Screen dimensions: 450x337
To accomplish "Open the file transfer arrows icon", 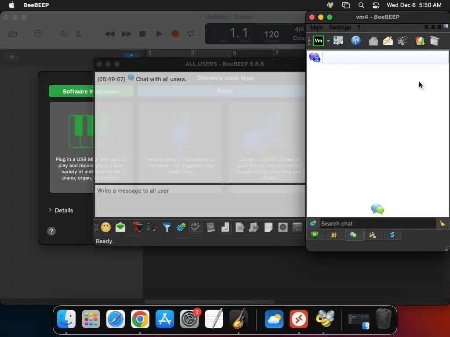I will [420, 41].
